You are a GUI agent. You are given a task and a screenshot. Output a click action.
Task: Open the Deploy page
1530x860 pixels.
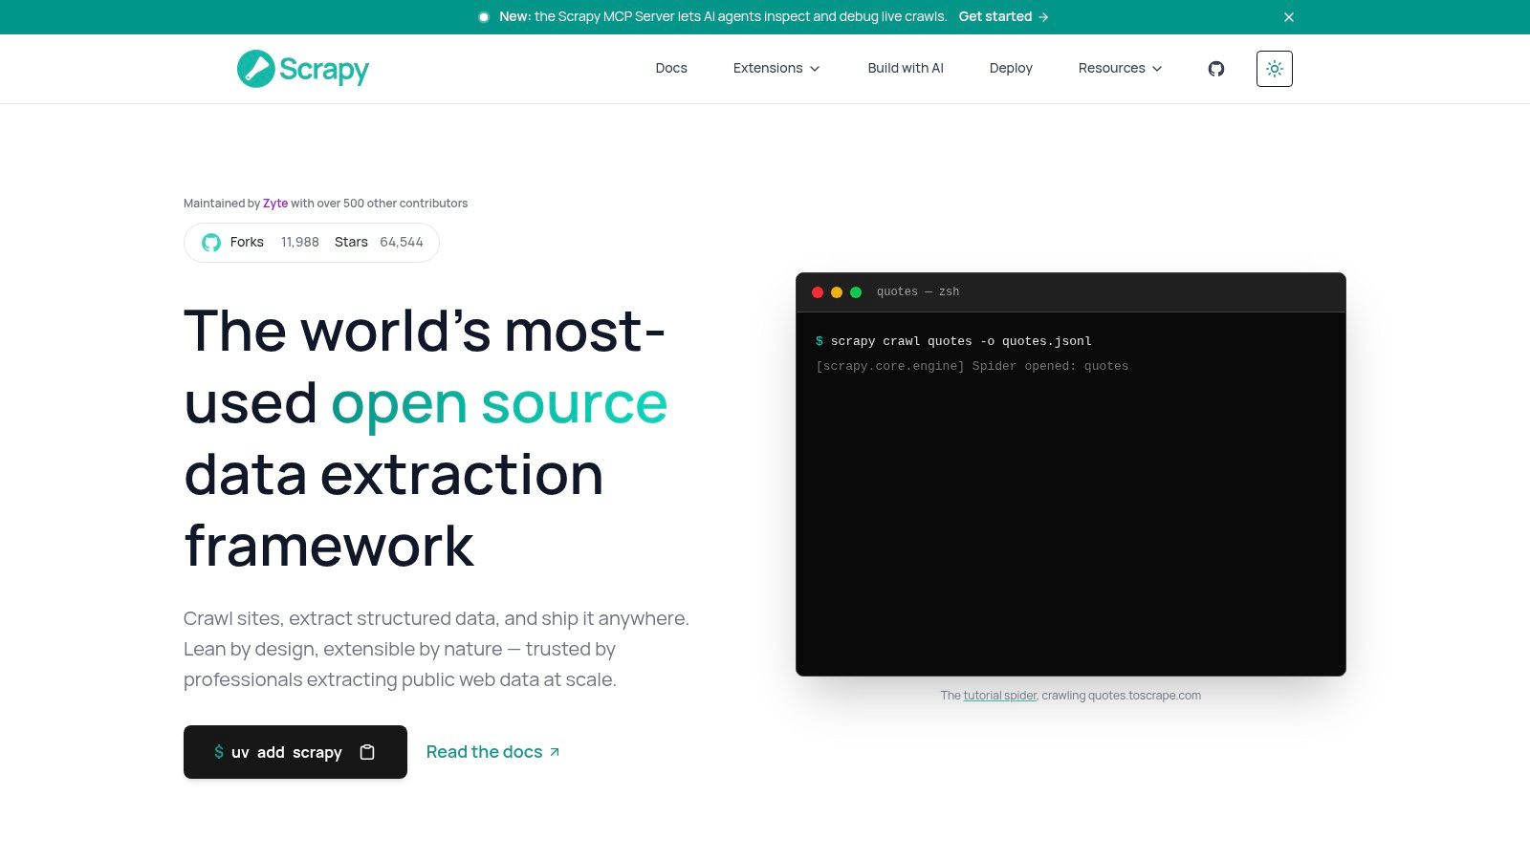click(x=1011, y=69)
